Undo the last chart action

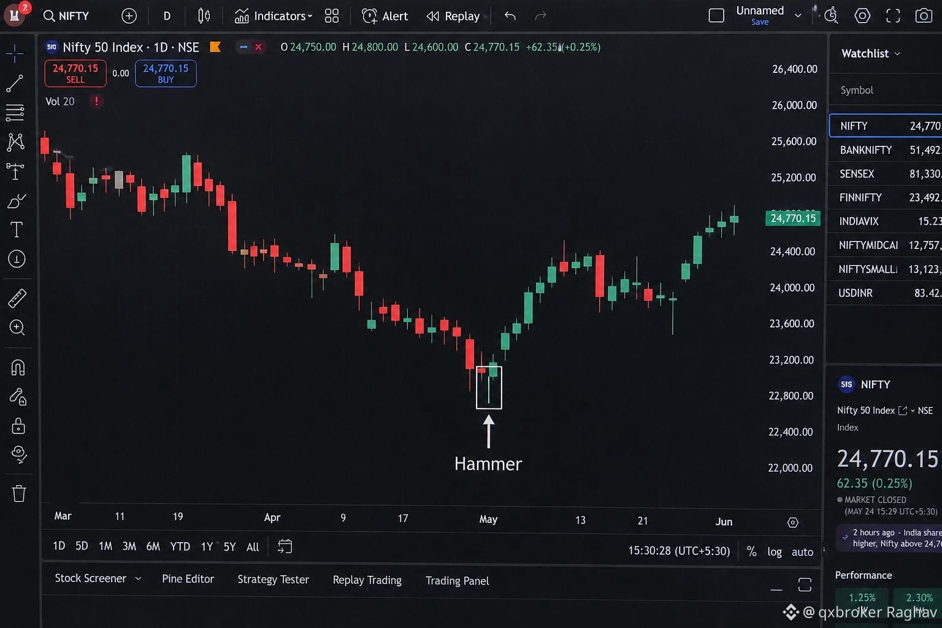[510, 16]
